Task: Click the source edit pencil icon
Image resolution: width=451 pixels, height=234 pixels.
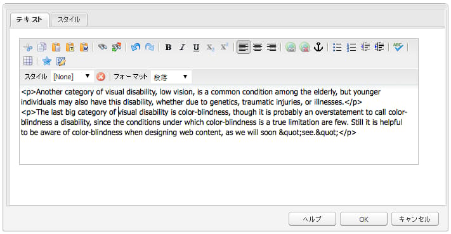Action: tap(61, 62)
